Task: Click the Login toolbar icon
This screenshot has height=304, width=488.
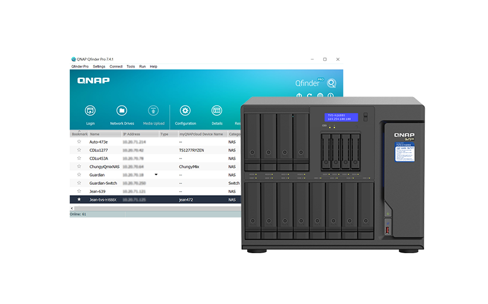Action: click(90, 111)
